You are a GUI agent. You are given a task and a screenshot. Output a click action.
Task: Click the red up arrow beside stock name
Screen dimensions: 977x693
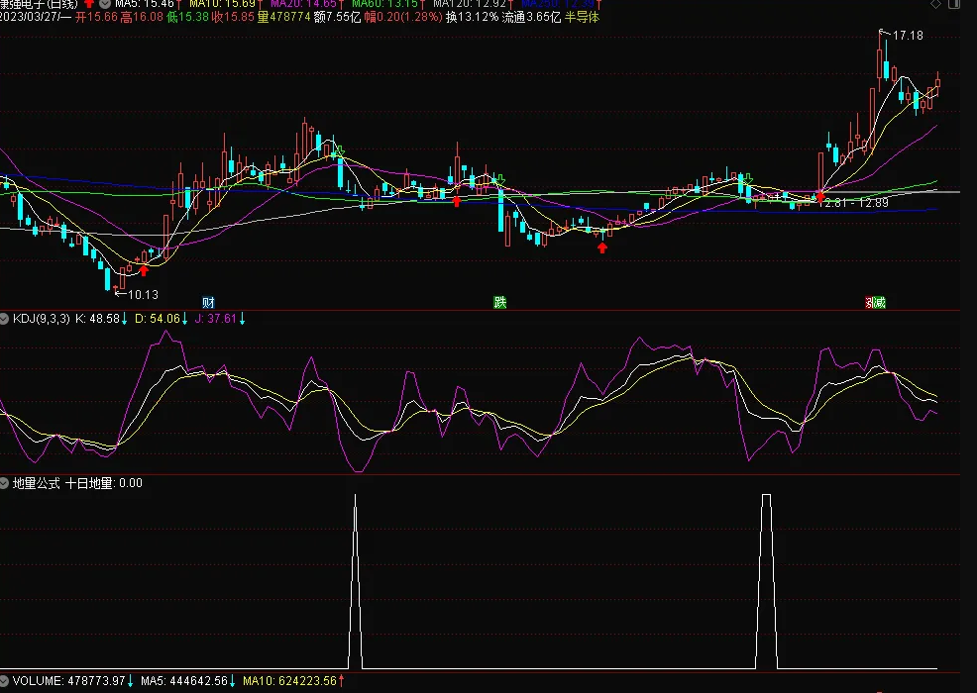pos(89,3)
